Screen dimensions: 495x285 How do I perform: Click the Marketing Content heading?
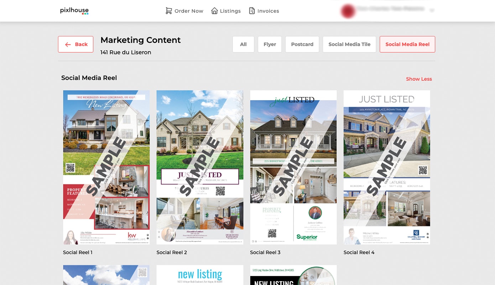point(141,40)
